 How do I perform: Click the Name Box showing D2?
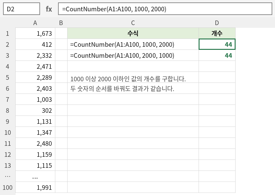[21, 9]
